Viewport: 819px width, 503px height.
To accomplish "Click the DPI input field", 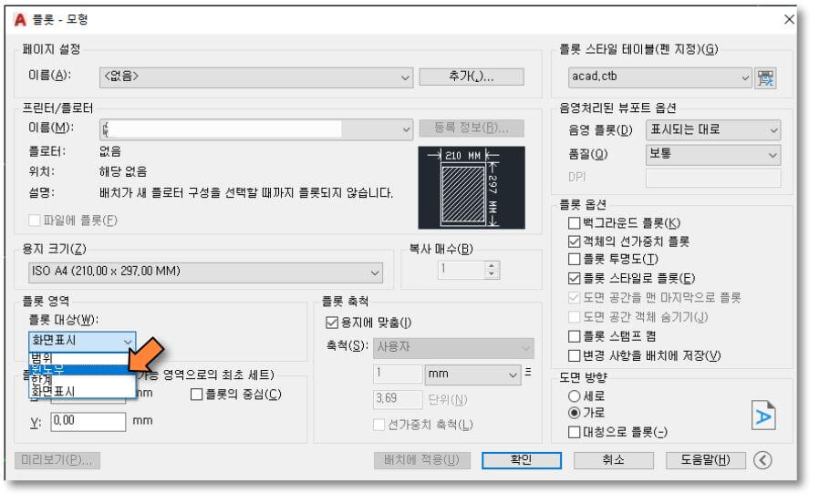I will tap(713, 178).
